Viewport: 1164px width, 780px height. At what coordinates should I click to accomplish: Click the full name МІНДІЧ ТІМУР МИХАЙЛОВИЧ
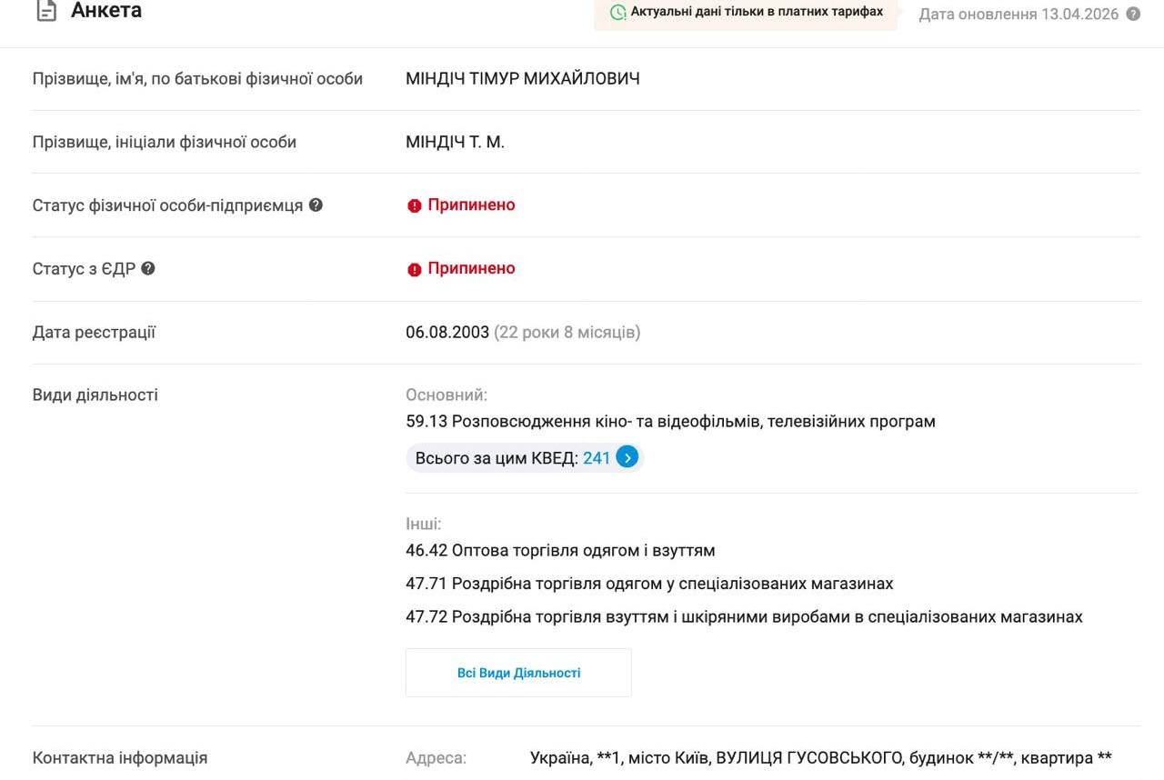(x=523, y=79)
